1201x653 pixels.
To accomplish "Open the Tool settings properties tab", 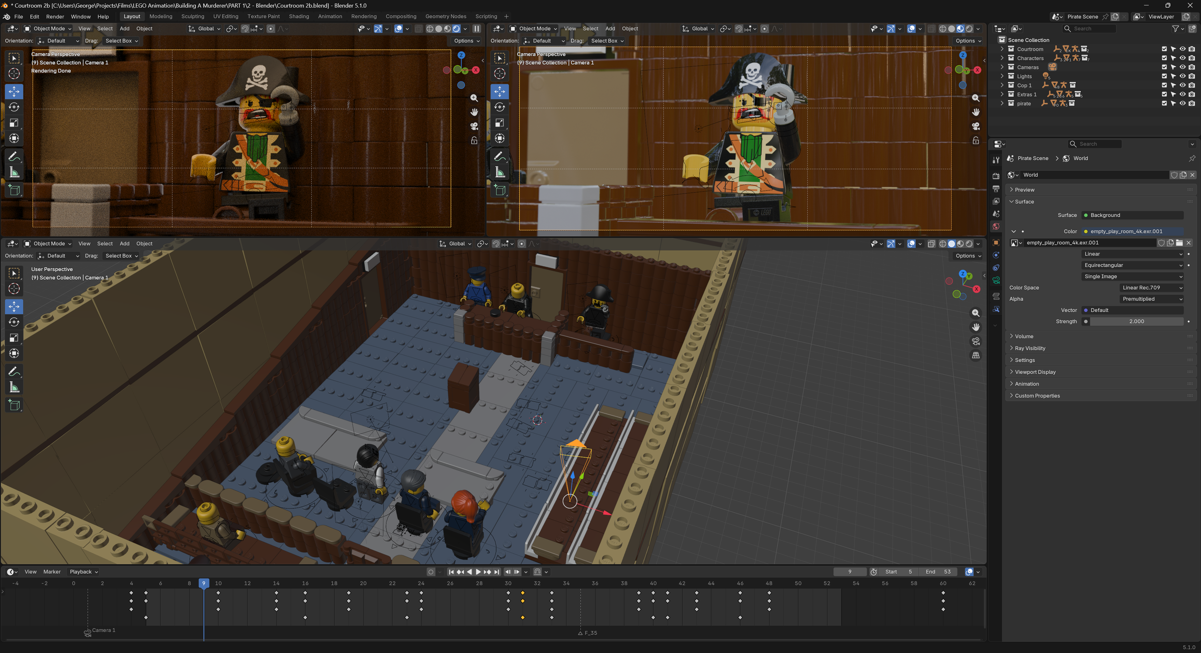I will [996, 160].
